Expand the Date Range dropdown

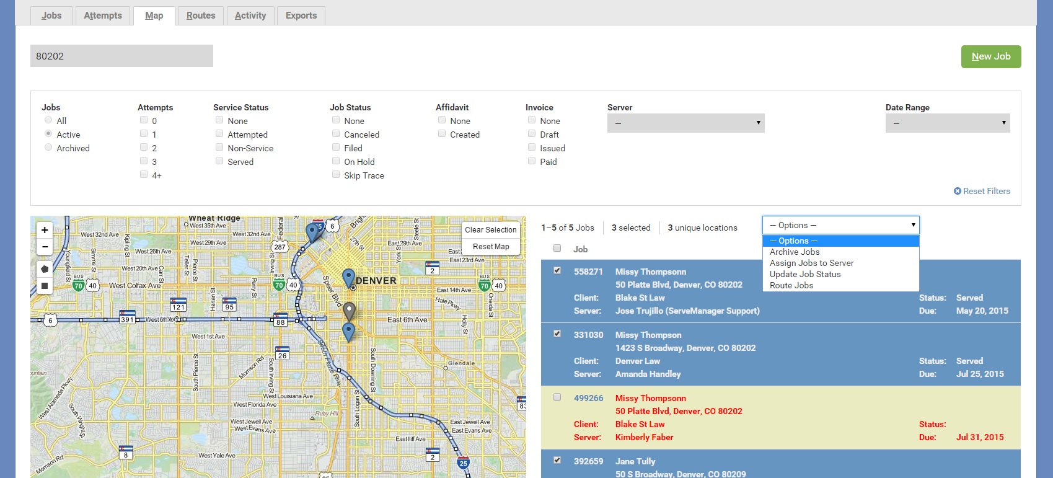[947, 123]
